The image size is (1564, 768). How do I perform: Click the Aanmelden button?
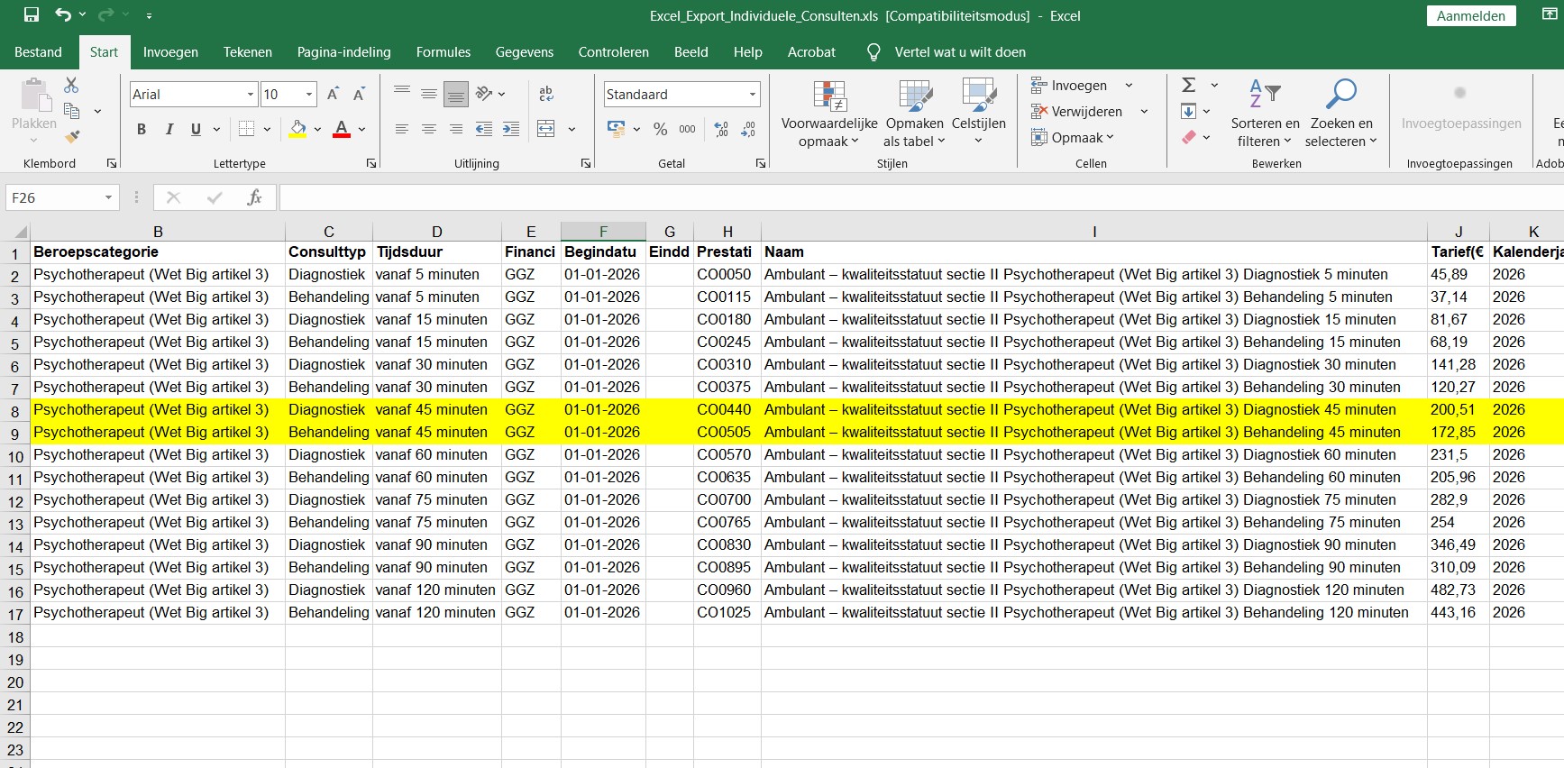click(1470, 15)
